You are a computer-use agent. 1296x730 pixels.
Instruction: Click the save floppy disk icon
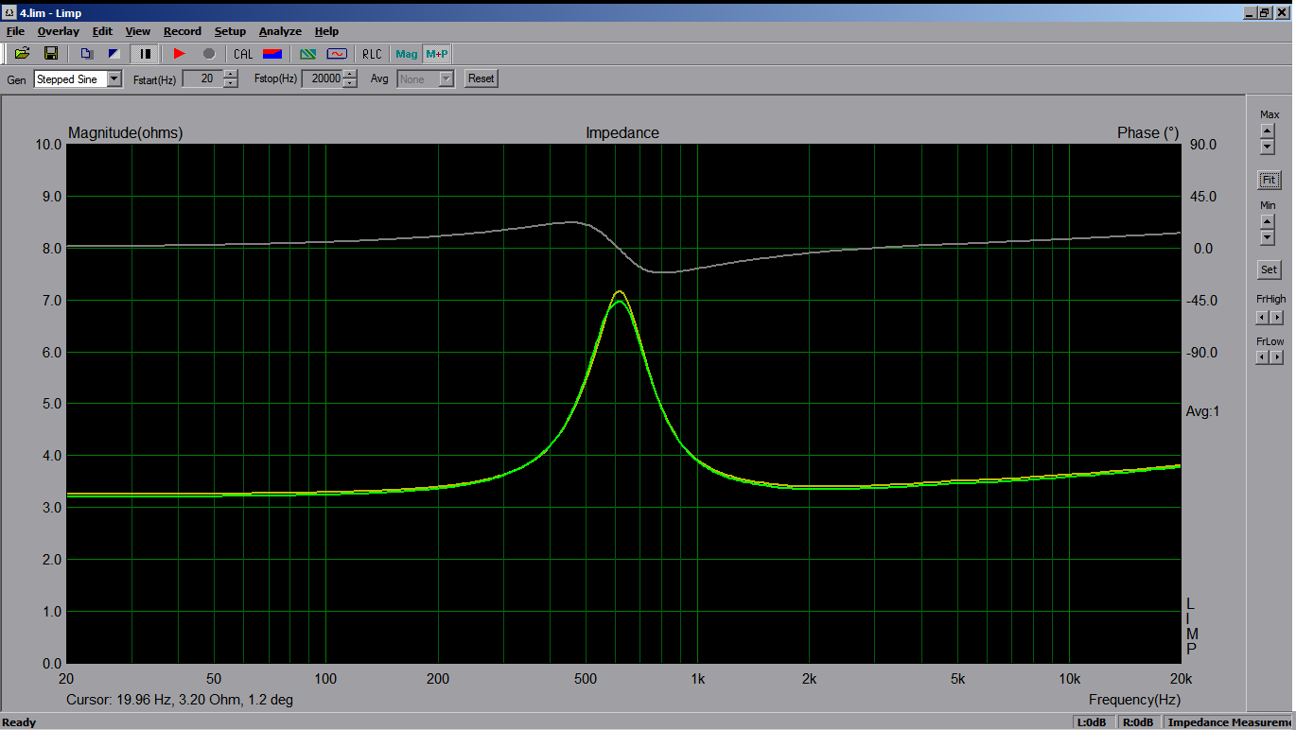point(51,54)
